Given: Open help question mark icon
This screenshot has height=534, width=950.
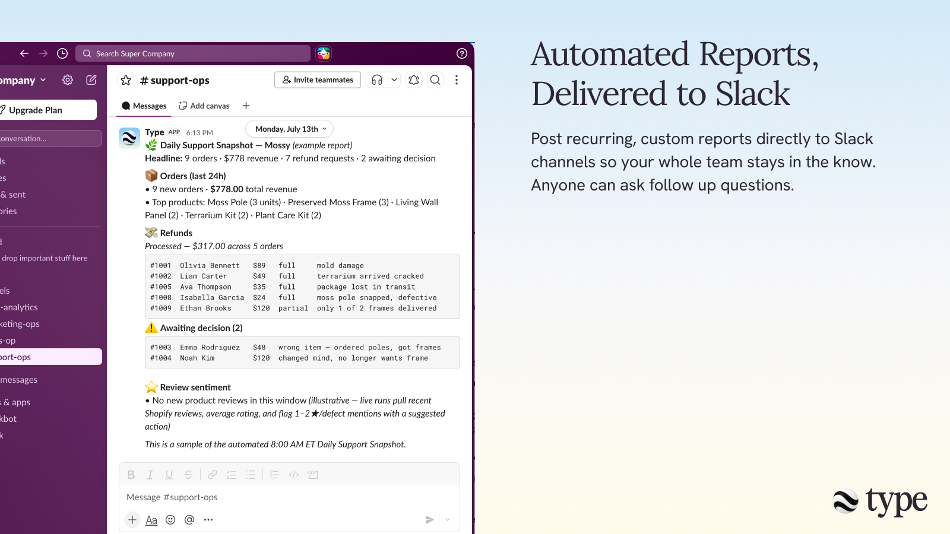Looking at the screenshot, I should click(x=462, y=53).
